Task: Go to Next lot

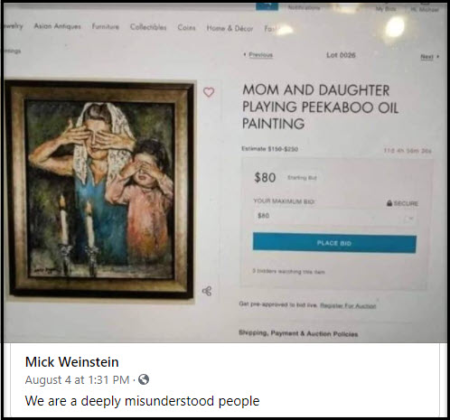Action: click(430, 56)
